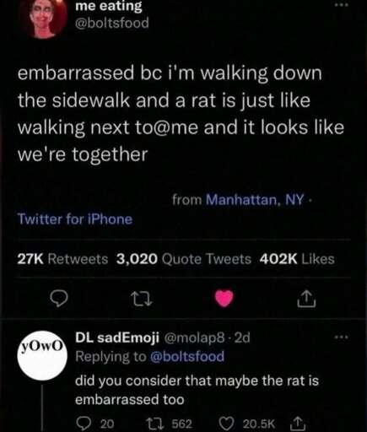Open the @boltsfood handle under me eating
367x432 pixels.
click(x=112, y=23)
